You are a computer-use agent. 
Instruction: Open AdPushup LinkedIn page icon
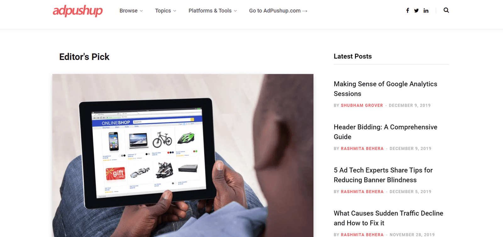click(x=426, y=10)
